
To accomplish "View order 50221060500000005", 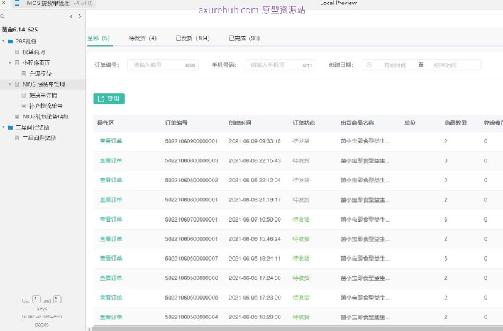I will pos(111,298).
